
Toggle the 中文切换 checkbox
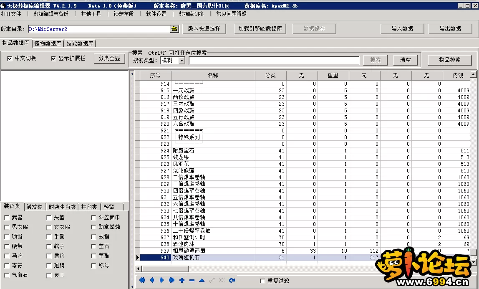[x=10, y=58]
